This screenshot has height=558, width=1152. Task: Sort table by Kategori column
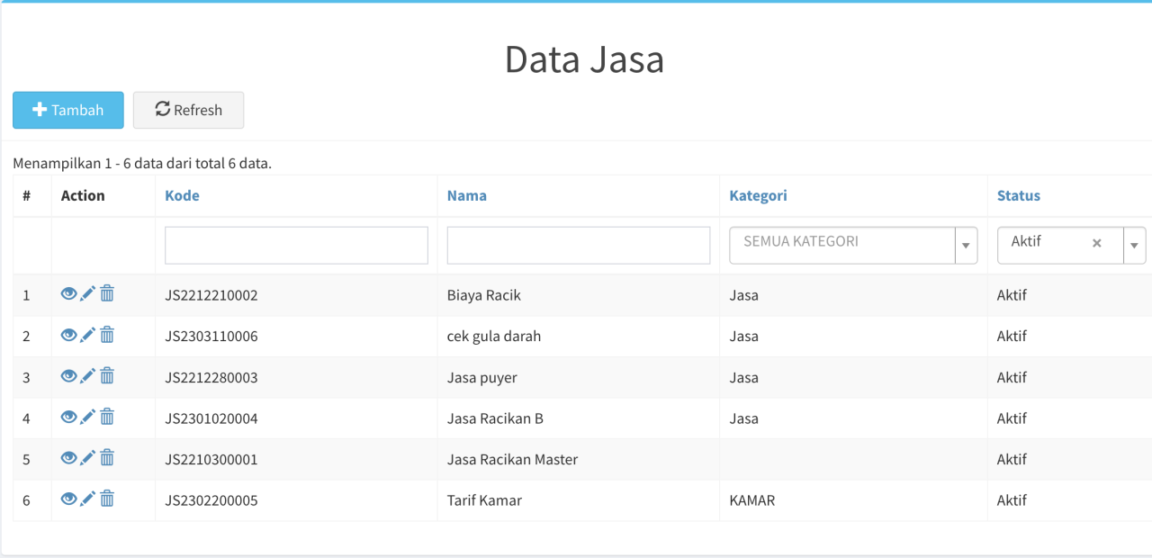point(758,195)
